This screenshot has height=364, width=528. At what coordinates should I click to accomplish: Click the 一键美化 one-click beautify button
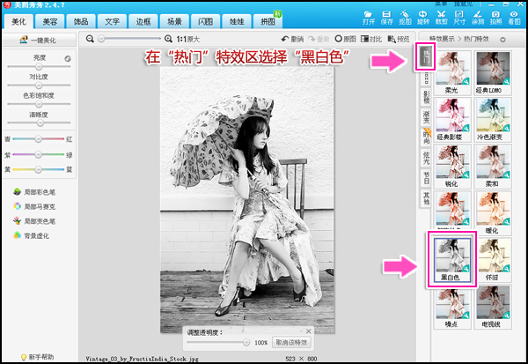pos(39,41)
